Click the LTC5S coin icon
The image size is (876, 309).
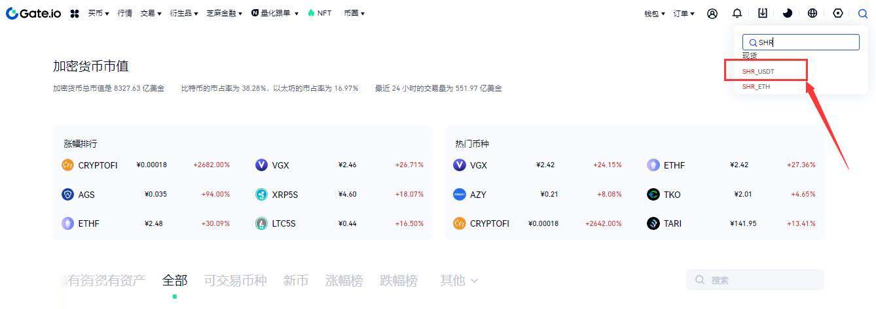pos(261,223)
